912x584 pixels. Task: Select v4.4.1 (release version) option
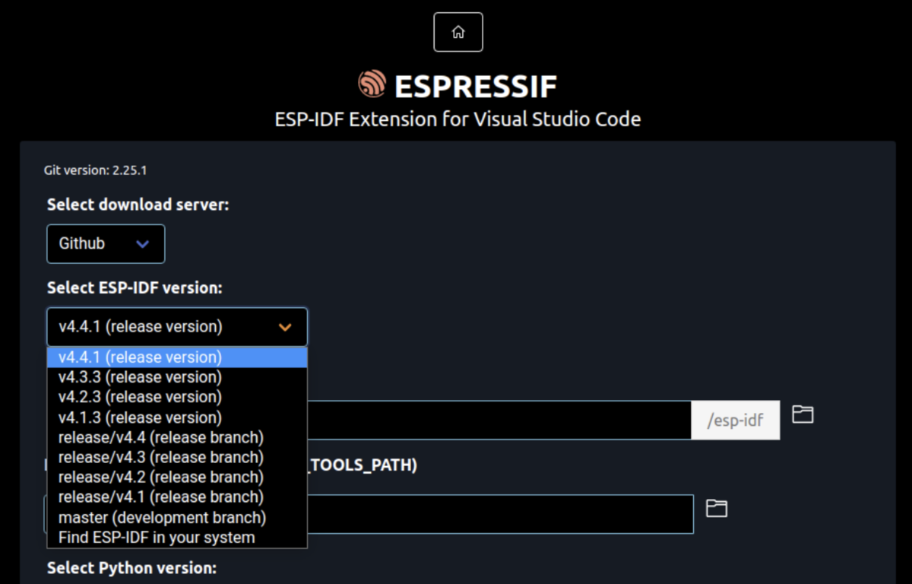click(x=177, y=357)
